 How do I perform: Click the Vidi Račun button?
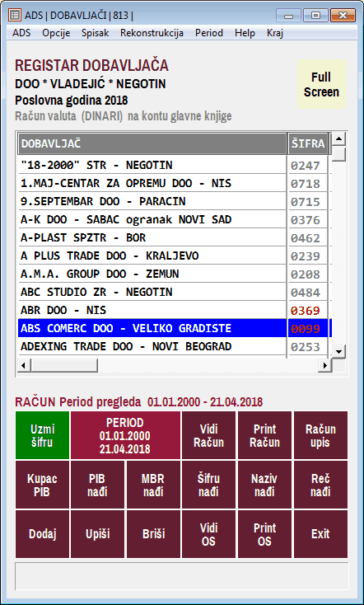click(x=208, y=435)
